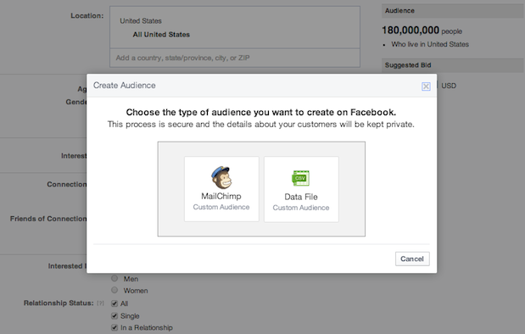Select the Women radio button
Viewport: 525px width, 334px height.
114,290
